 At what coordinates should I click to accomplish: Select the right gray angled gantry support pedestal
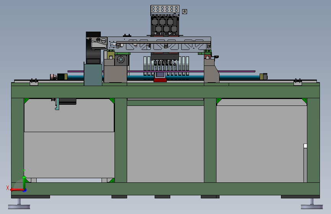point(211,72)
